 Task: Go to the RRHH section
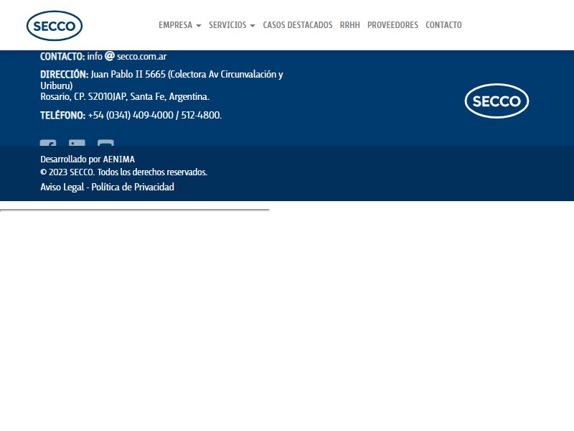[350, 25]
